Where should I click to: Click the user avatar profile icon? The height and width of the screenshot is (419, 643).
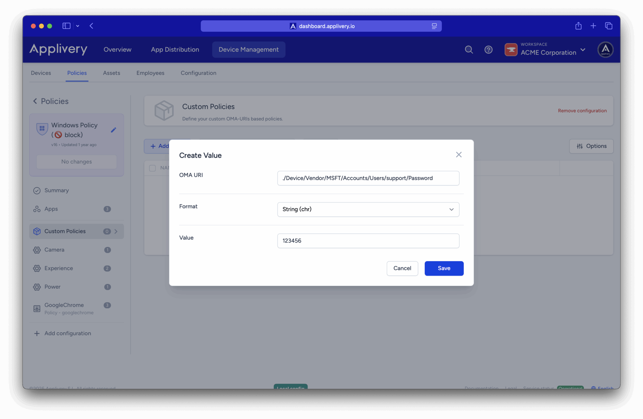(x=605, y=50)
